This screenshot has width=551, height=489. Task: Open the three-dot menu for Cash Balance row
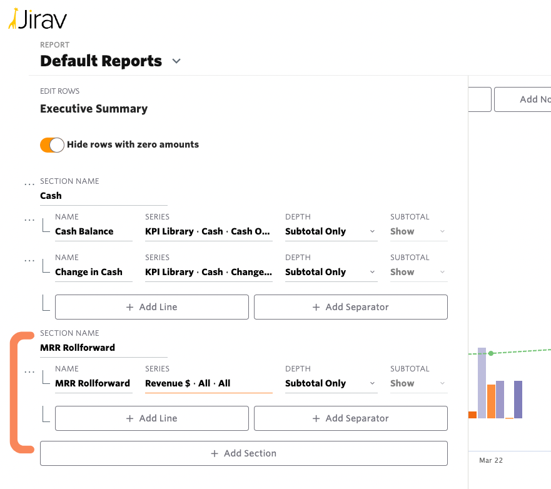[x=29, y=219]
